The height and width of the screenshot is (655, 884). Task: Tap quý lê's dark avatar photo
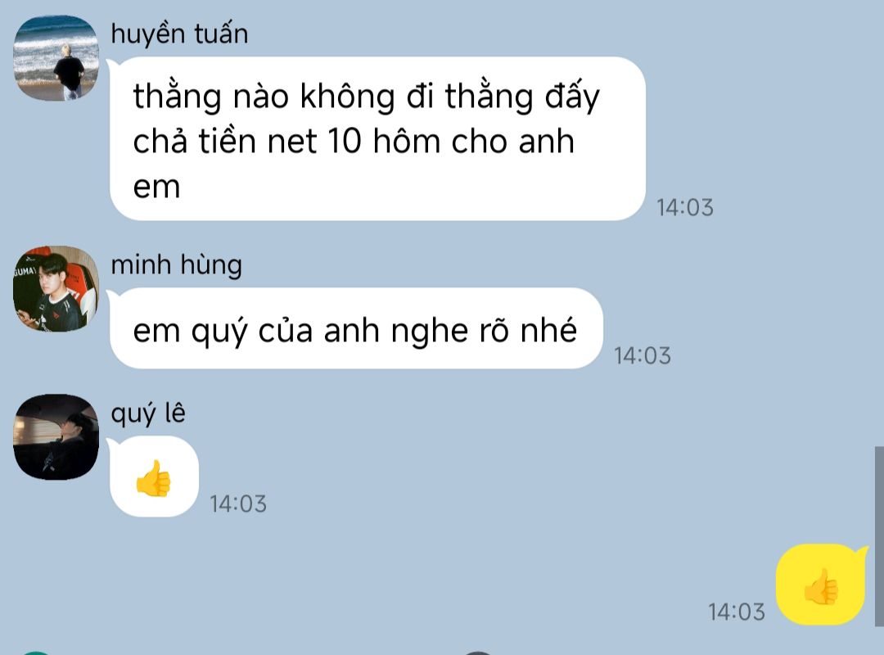click(56, 436)
